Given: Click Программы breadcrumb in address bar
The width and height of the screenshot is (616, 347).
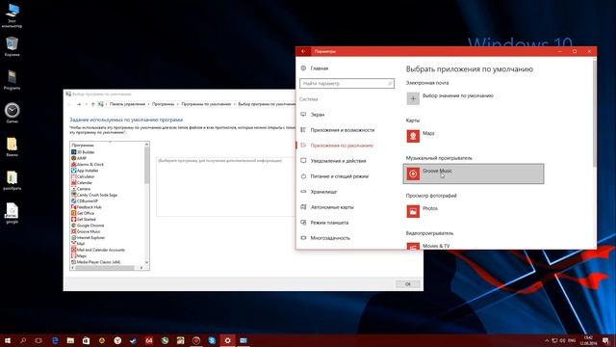Looking at the screenshot, I should 163,104.
